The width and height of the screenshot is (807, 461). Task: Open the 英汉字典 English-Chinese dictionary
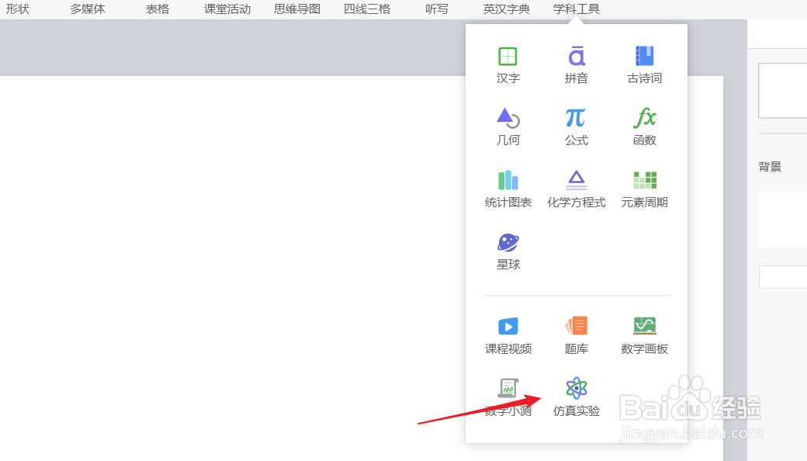[x=507, y=9]
